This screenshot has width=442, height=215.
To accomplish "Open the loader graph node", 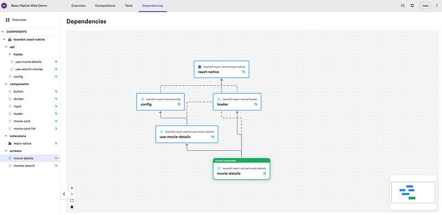I will pos(237,102).
